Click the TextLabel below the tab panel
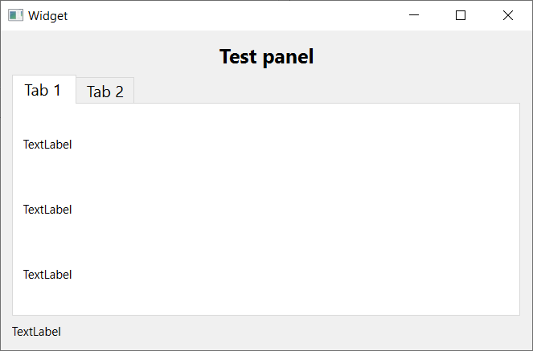The height and width of the screenshot is (351, 533). 36,332
